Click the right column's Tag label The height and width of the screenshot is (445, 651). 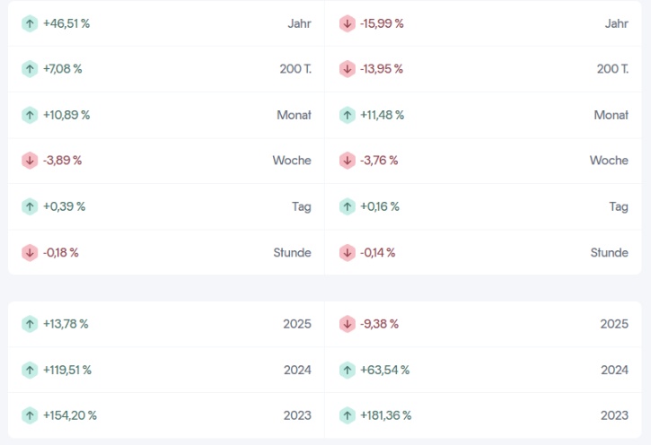point(618,206)
